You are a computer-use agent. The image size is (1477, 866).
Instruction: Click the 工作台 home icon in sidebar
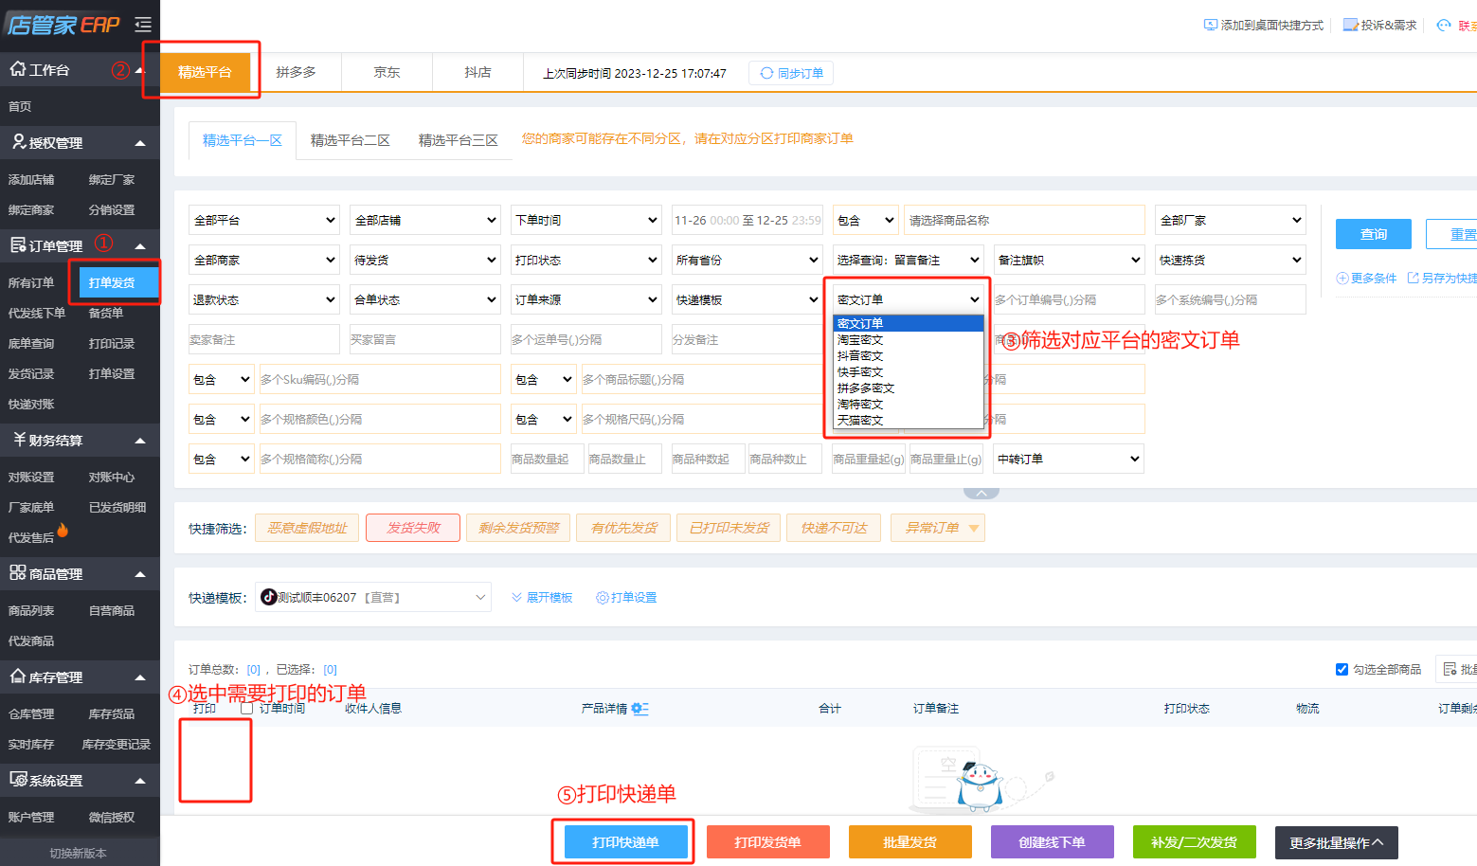[x=17, y=69]
